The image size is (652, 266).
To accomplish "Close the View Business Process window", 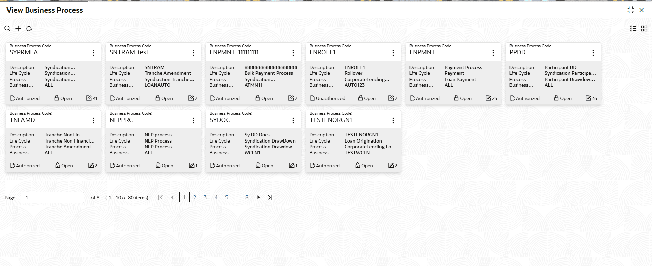I will tap(642, 10).
